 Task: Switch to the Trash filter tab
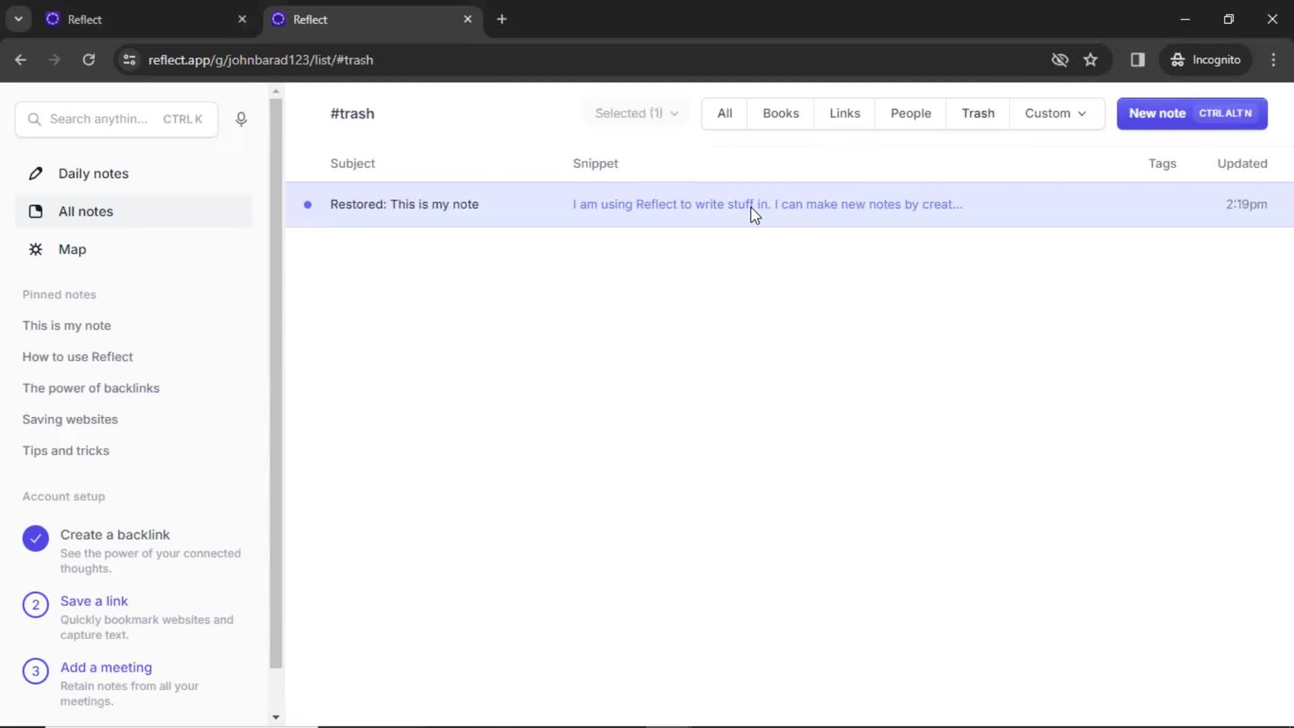(978, 113)
